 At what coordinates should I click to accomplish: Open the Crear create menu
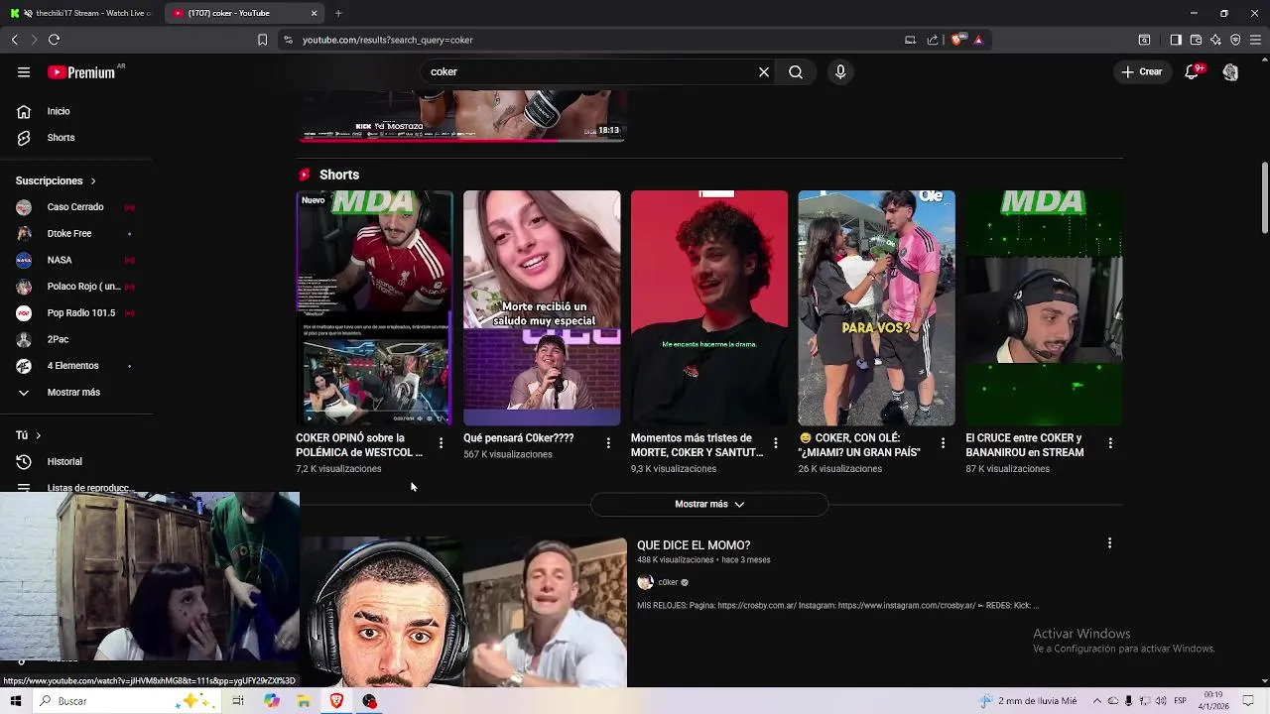point(1142,72)
